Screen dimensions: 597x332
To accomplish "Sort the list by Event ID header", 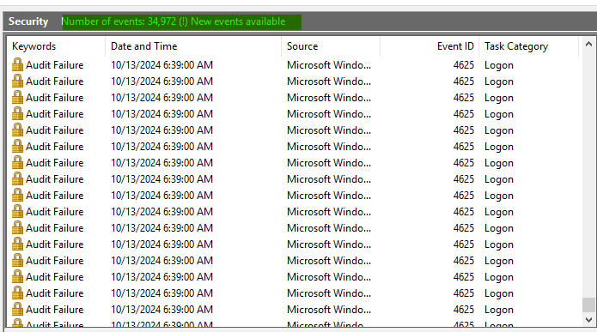I will 429,46.
